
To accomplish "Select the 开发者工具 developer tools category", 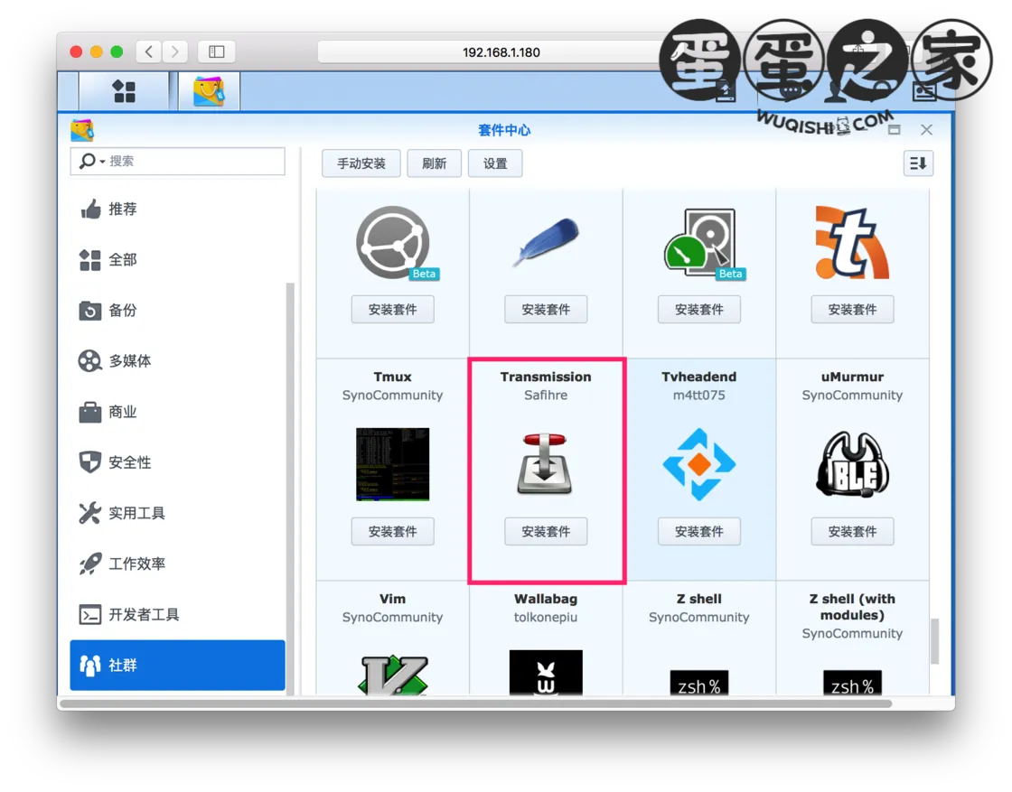I will [x=177, y=614].
